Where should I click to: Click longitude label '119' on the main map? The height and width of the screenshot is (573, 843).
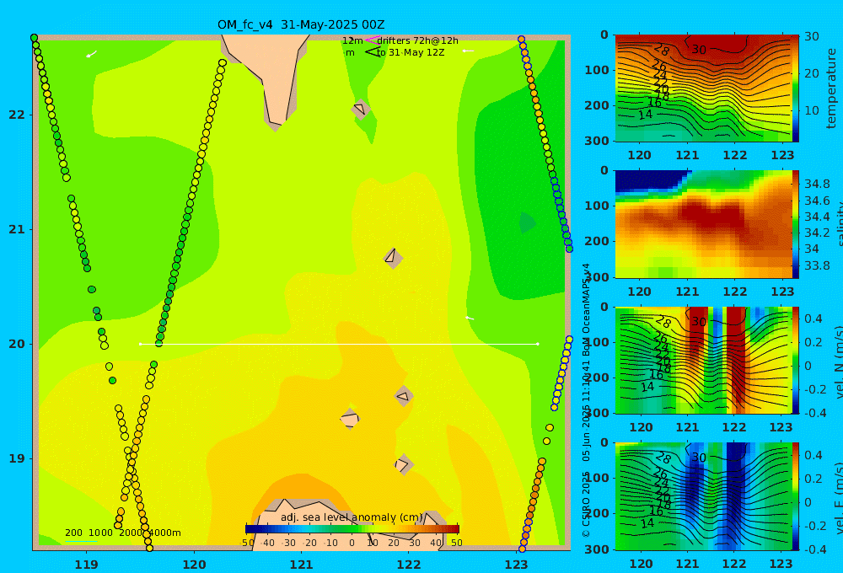point(87,565)
